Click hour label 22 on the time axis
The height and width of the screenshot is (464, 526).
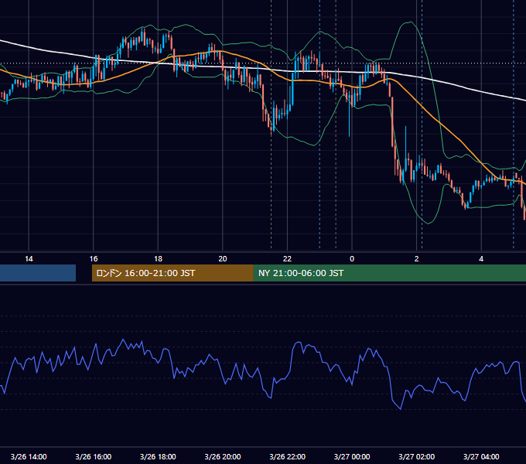(287, 259)
